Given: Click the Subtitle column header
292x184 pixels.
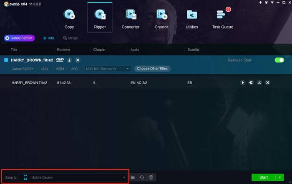Looking at the screenshot, I should point(193,50).
